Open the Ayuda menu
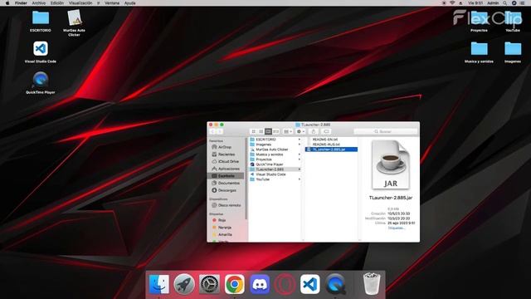Image resolution: width=531 pixels, height=299 pixels. point(129,3)
